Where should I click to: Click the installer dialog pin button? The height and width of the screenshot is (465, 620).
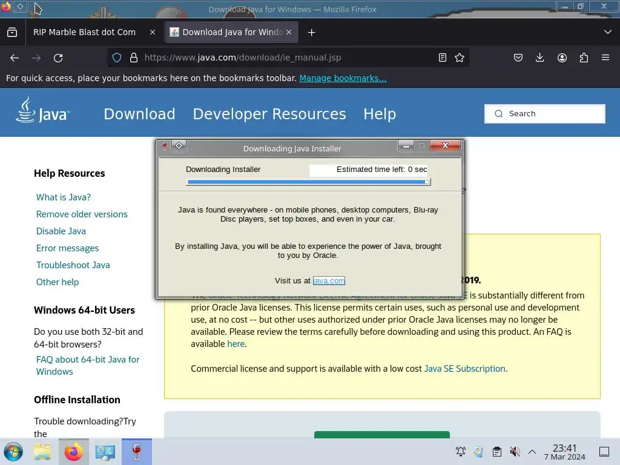[179, 146]
